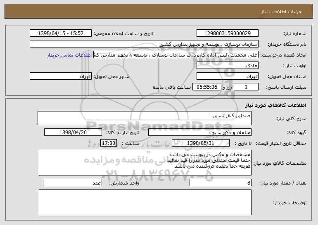318x225 pixels.
Task: Click the empty buyer description box
Action: (145, 202)
